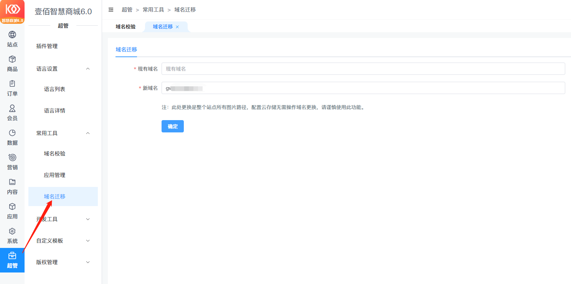The width and height of the screenshot is (571, 284).
Task: Select 插件管理 in the side menu
Action: click(47, 46)
